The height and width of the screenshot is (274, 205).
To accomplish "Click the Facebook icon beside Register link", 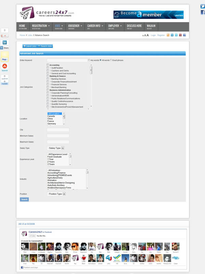I will (x=184, y=35).
